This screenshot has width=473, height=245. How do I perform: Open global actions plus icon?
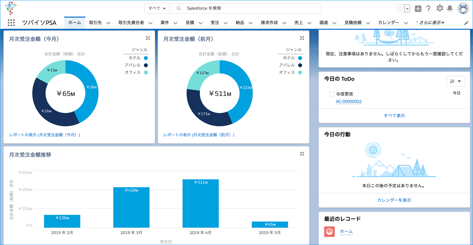click(418, 9)
